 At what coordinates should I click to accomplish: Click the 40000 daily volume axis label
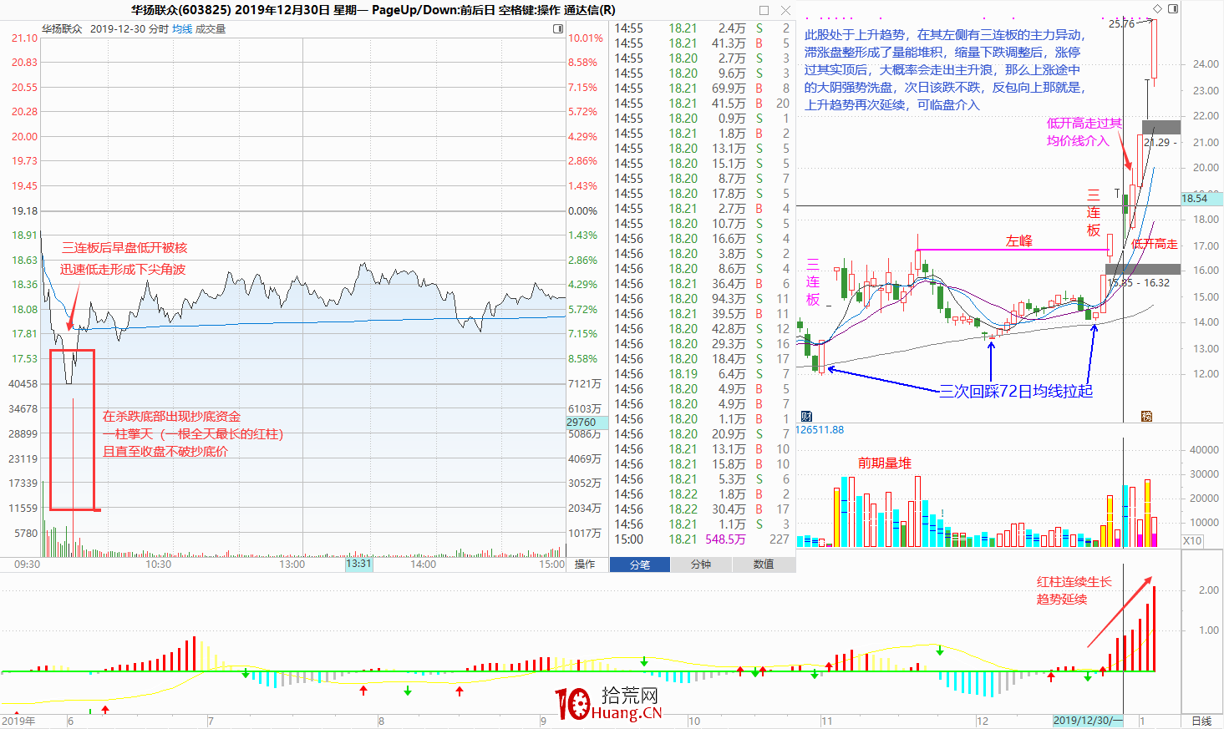point(1204,450)
